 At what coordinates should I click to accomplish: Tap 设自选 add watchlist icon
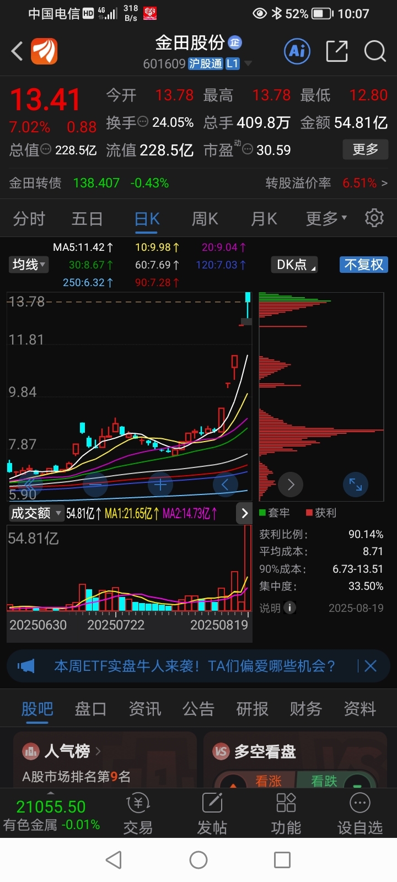click(x=360, y=803)
